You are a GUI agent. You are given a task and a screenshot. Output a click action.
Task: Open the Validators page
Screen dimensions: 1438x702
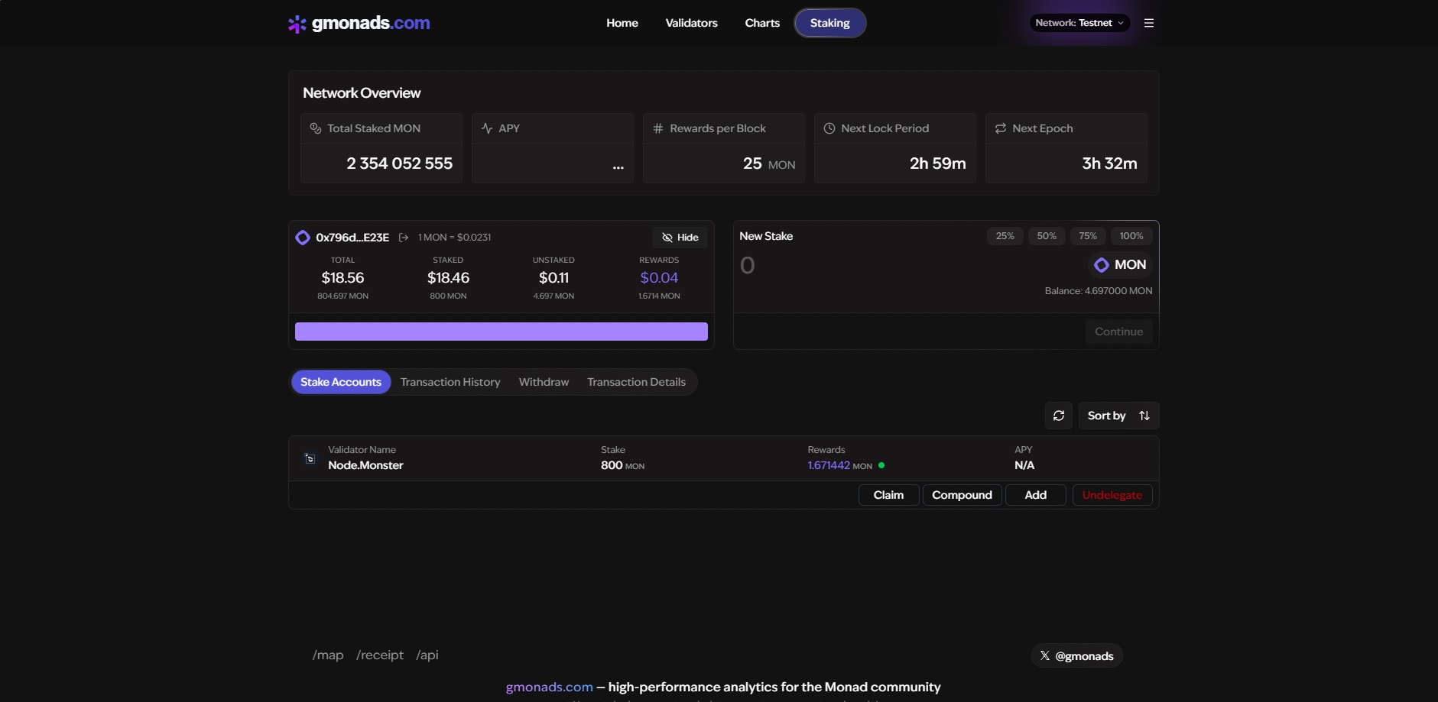tap(691, 22)
